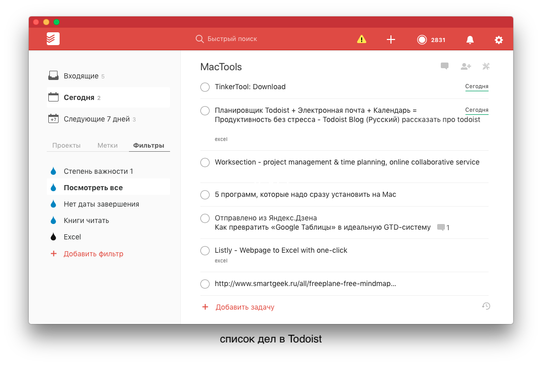
Task: Complete the Планировщик Todoist task
Action: point(205,110)
